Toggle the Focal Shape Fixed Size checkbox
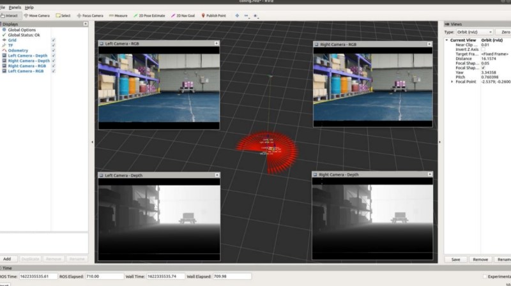 point(484,68)
